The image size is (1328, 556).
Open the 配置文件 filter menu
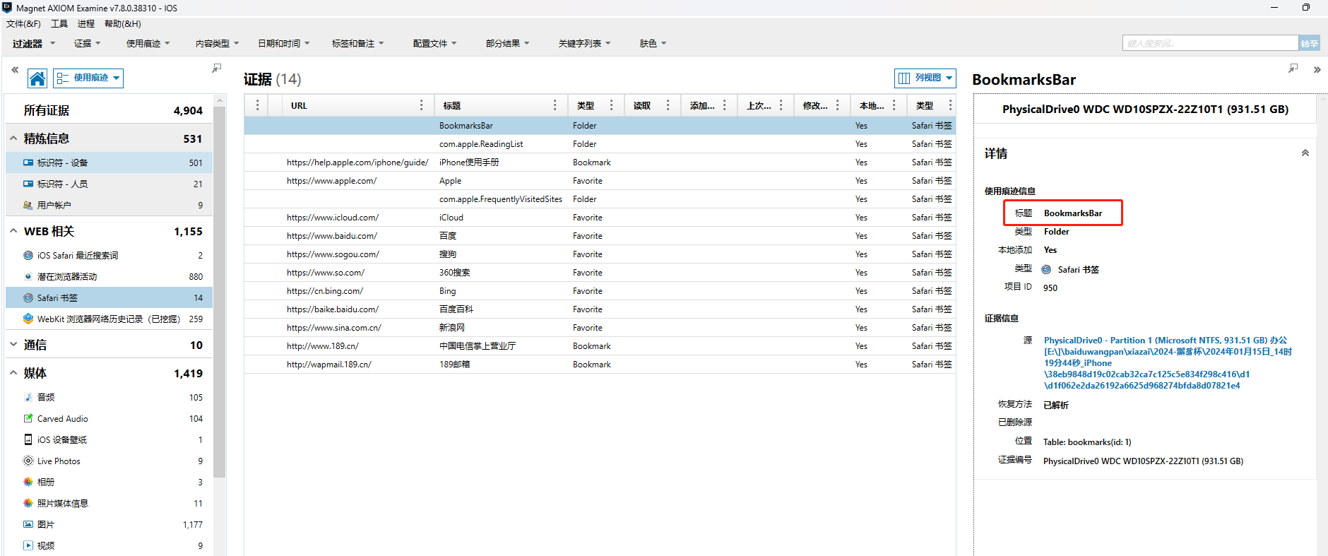tap(435, 43)
